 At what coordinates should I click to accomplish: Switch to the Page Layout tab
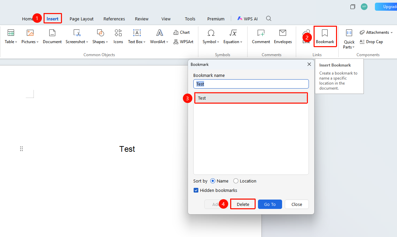81,19
